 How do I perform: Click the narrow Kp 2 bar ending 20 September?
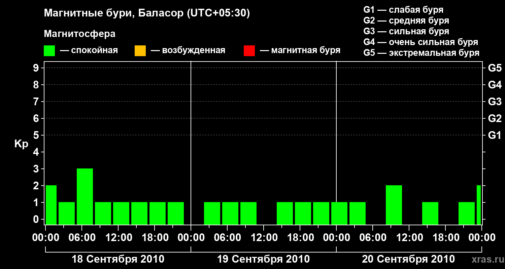[479, 205]
